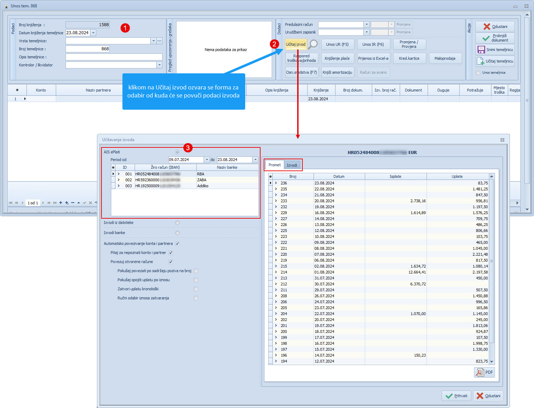Screen dimensions: 534x408
Task: Select the Izvodi iz datoteke radio option
Action: click(x=177, y=223)
